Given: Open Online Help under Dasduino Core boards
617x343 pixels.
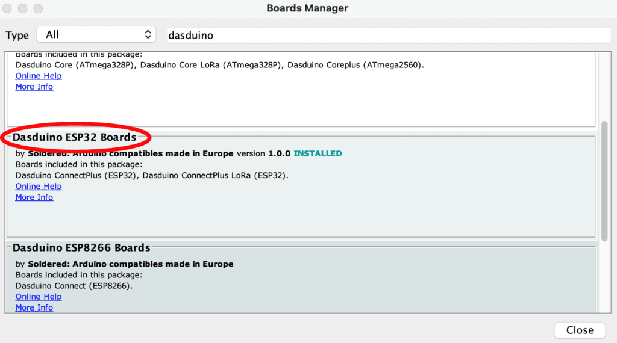Looking at the screenshot, I should 39,76.
